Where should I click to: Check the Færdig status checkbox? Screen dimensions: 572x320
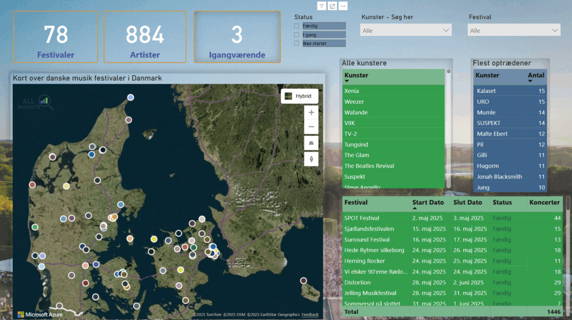pyautogui.click(x=297, y=26)
